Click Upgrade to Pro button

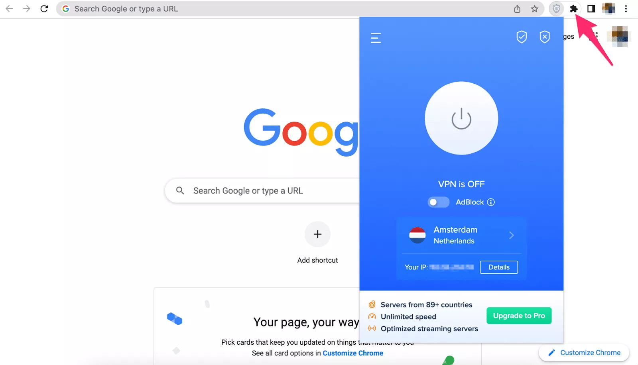(x=519, y=316)
